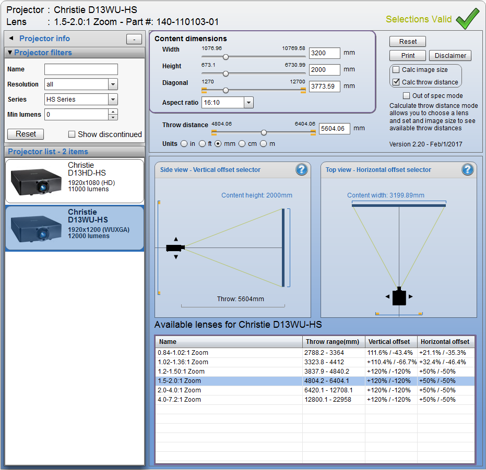Click the 1920x1200 (WUXGA) resolution text
Viewport: 486px width, 470px height.
[99, 230]
